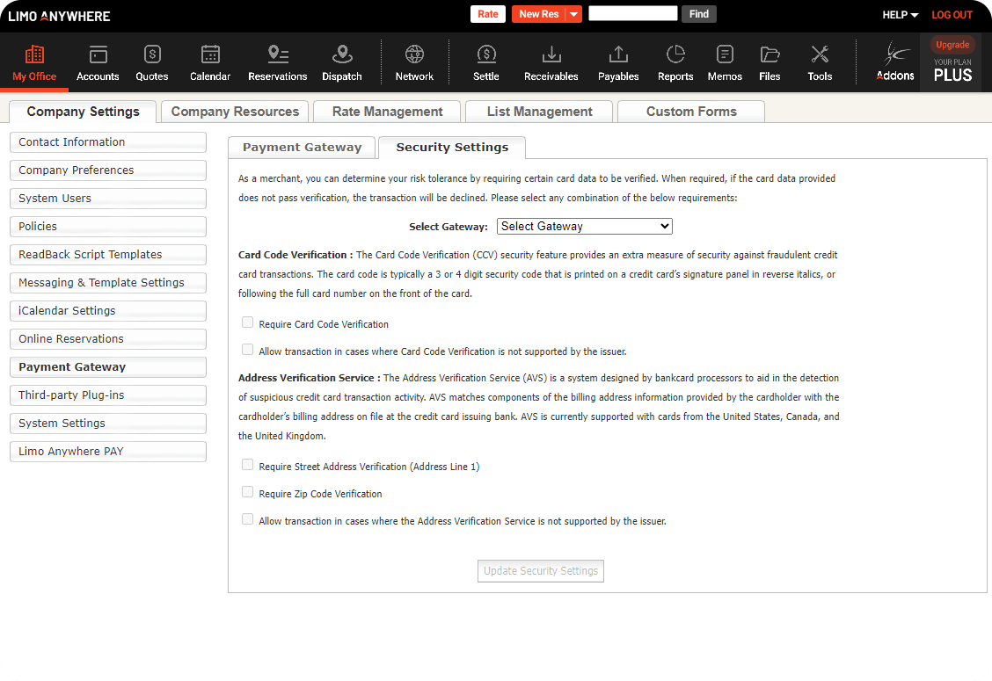Open ReadBack Script Templates
Image resolution: width=992 pixels, height=681 pixels.
coord(108,255)
